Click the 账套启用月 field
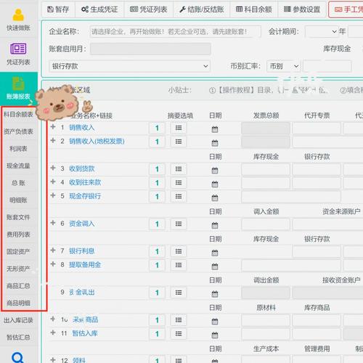This screenshot has height=363, width=363. pos(150,49)
